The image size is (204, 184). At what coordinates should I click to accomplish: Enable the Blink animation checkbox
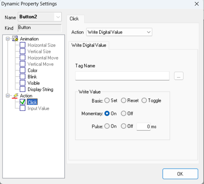click(x=22, y=77)
